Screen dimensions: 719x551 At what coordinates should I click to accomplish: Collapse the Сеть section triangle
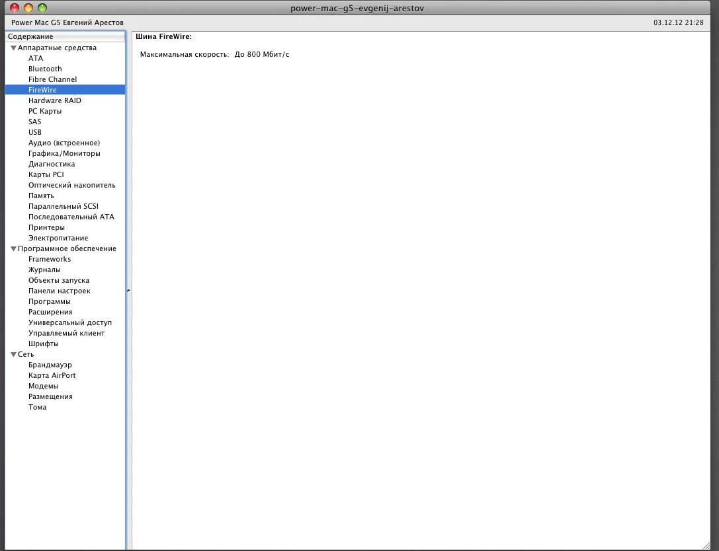pos(13,355)
